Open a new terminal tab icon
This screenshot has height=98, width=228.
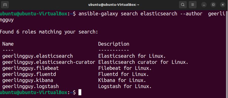click(x=5, y=5)
